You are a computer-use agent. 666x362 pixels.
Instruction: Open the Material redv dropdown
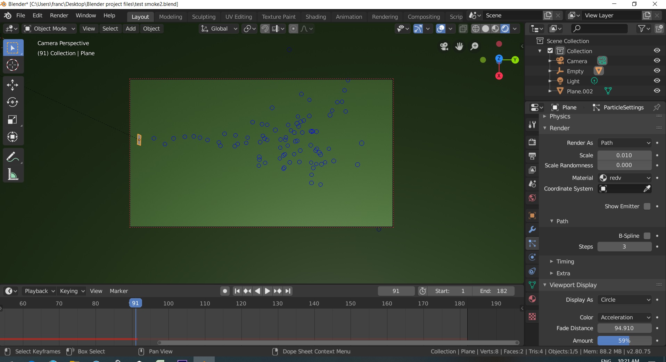pos(625,178)
